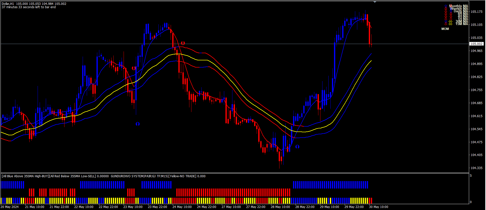The image size is (486, 210).
Task: Click the red sell signal marker near 23 May 10:00
Action: pyautogui.click(x=134, y=68)
